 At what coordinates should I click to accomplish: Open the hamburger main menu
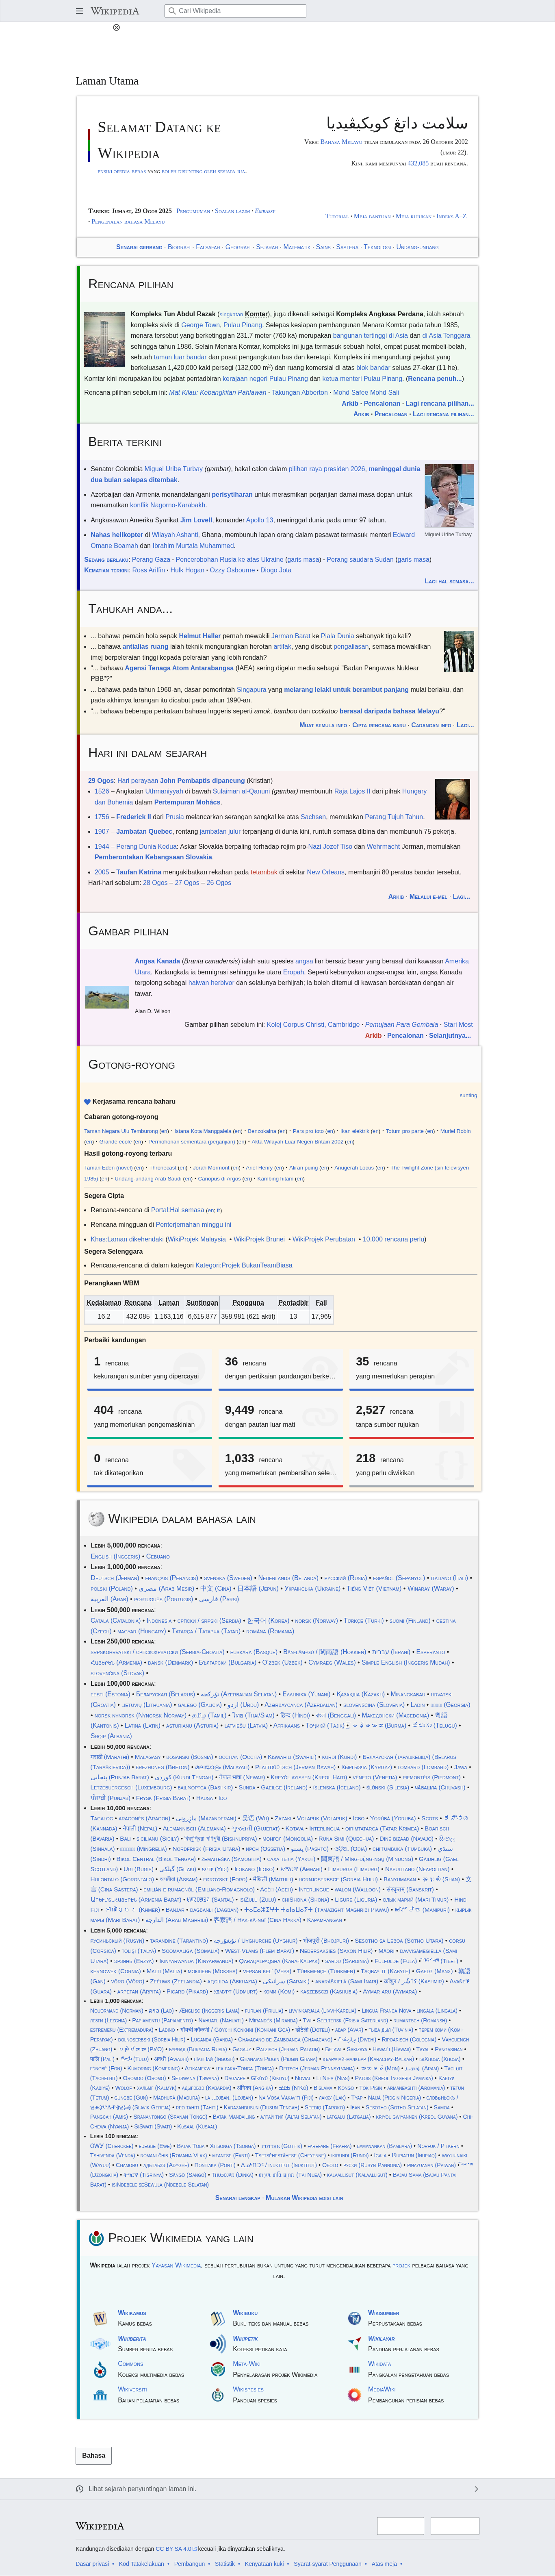coord(80,11)
